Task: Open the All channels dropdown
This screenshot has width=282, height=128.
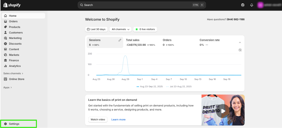Action: [121, 29]
